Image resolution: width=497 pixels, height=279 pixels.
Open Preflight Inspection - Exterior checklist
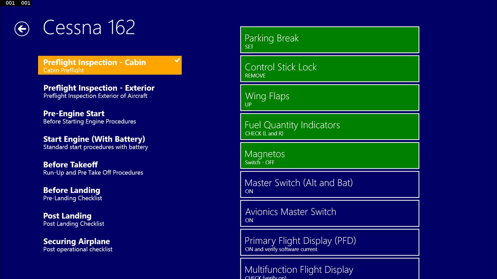(99, 91)
